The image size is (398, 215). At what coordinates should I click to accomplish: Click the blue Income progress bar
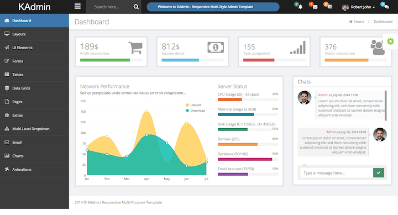pyautogui.click(x=180, y=60)
